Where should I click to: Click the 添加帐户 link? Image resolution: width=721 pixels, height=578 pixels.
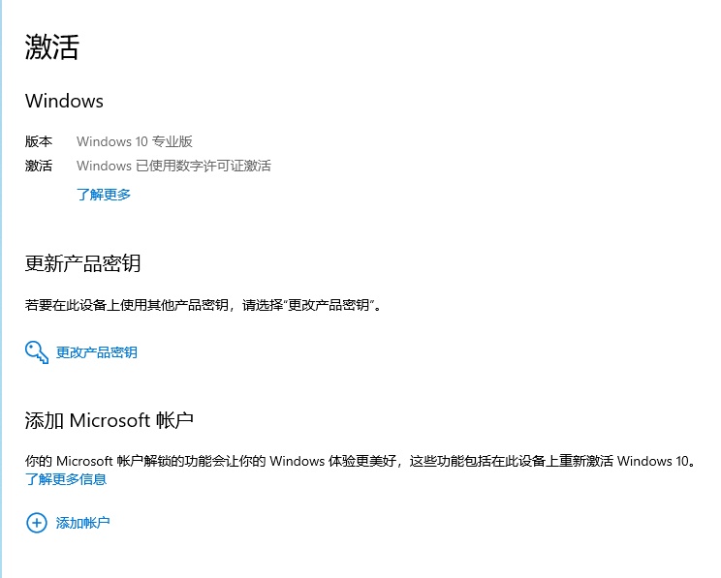82,523
